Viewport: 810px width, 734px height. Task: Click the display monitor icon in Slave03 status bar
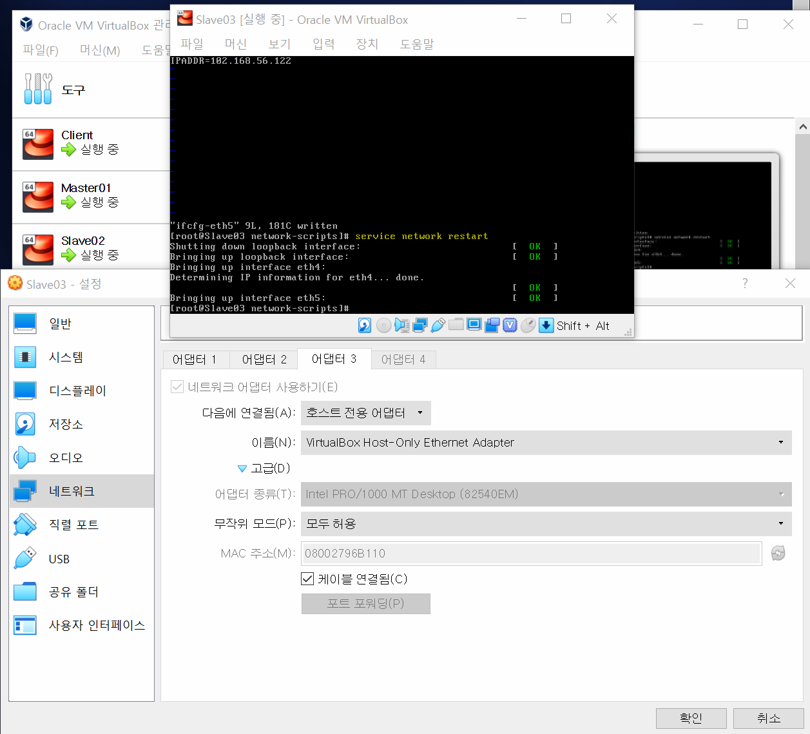pyautogui.click(x=474, y=325)
